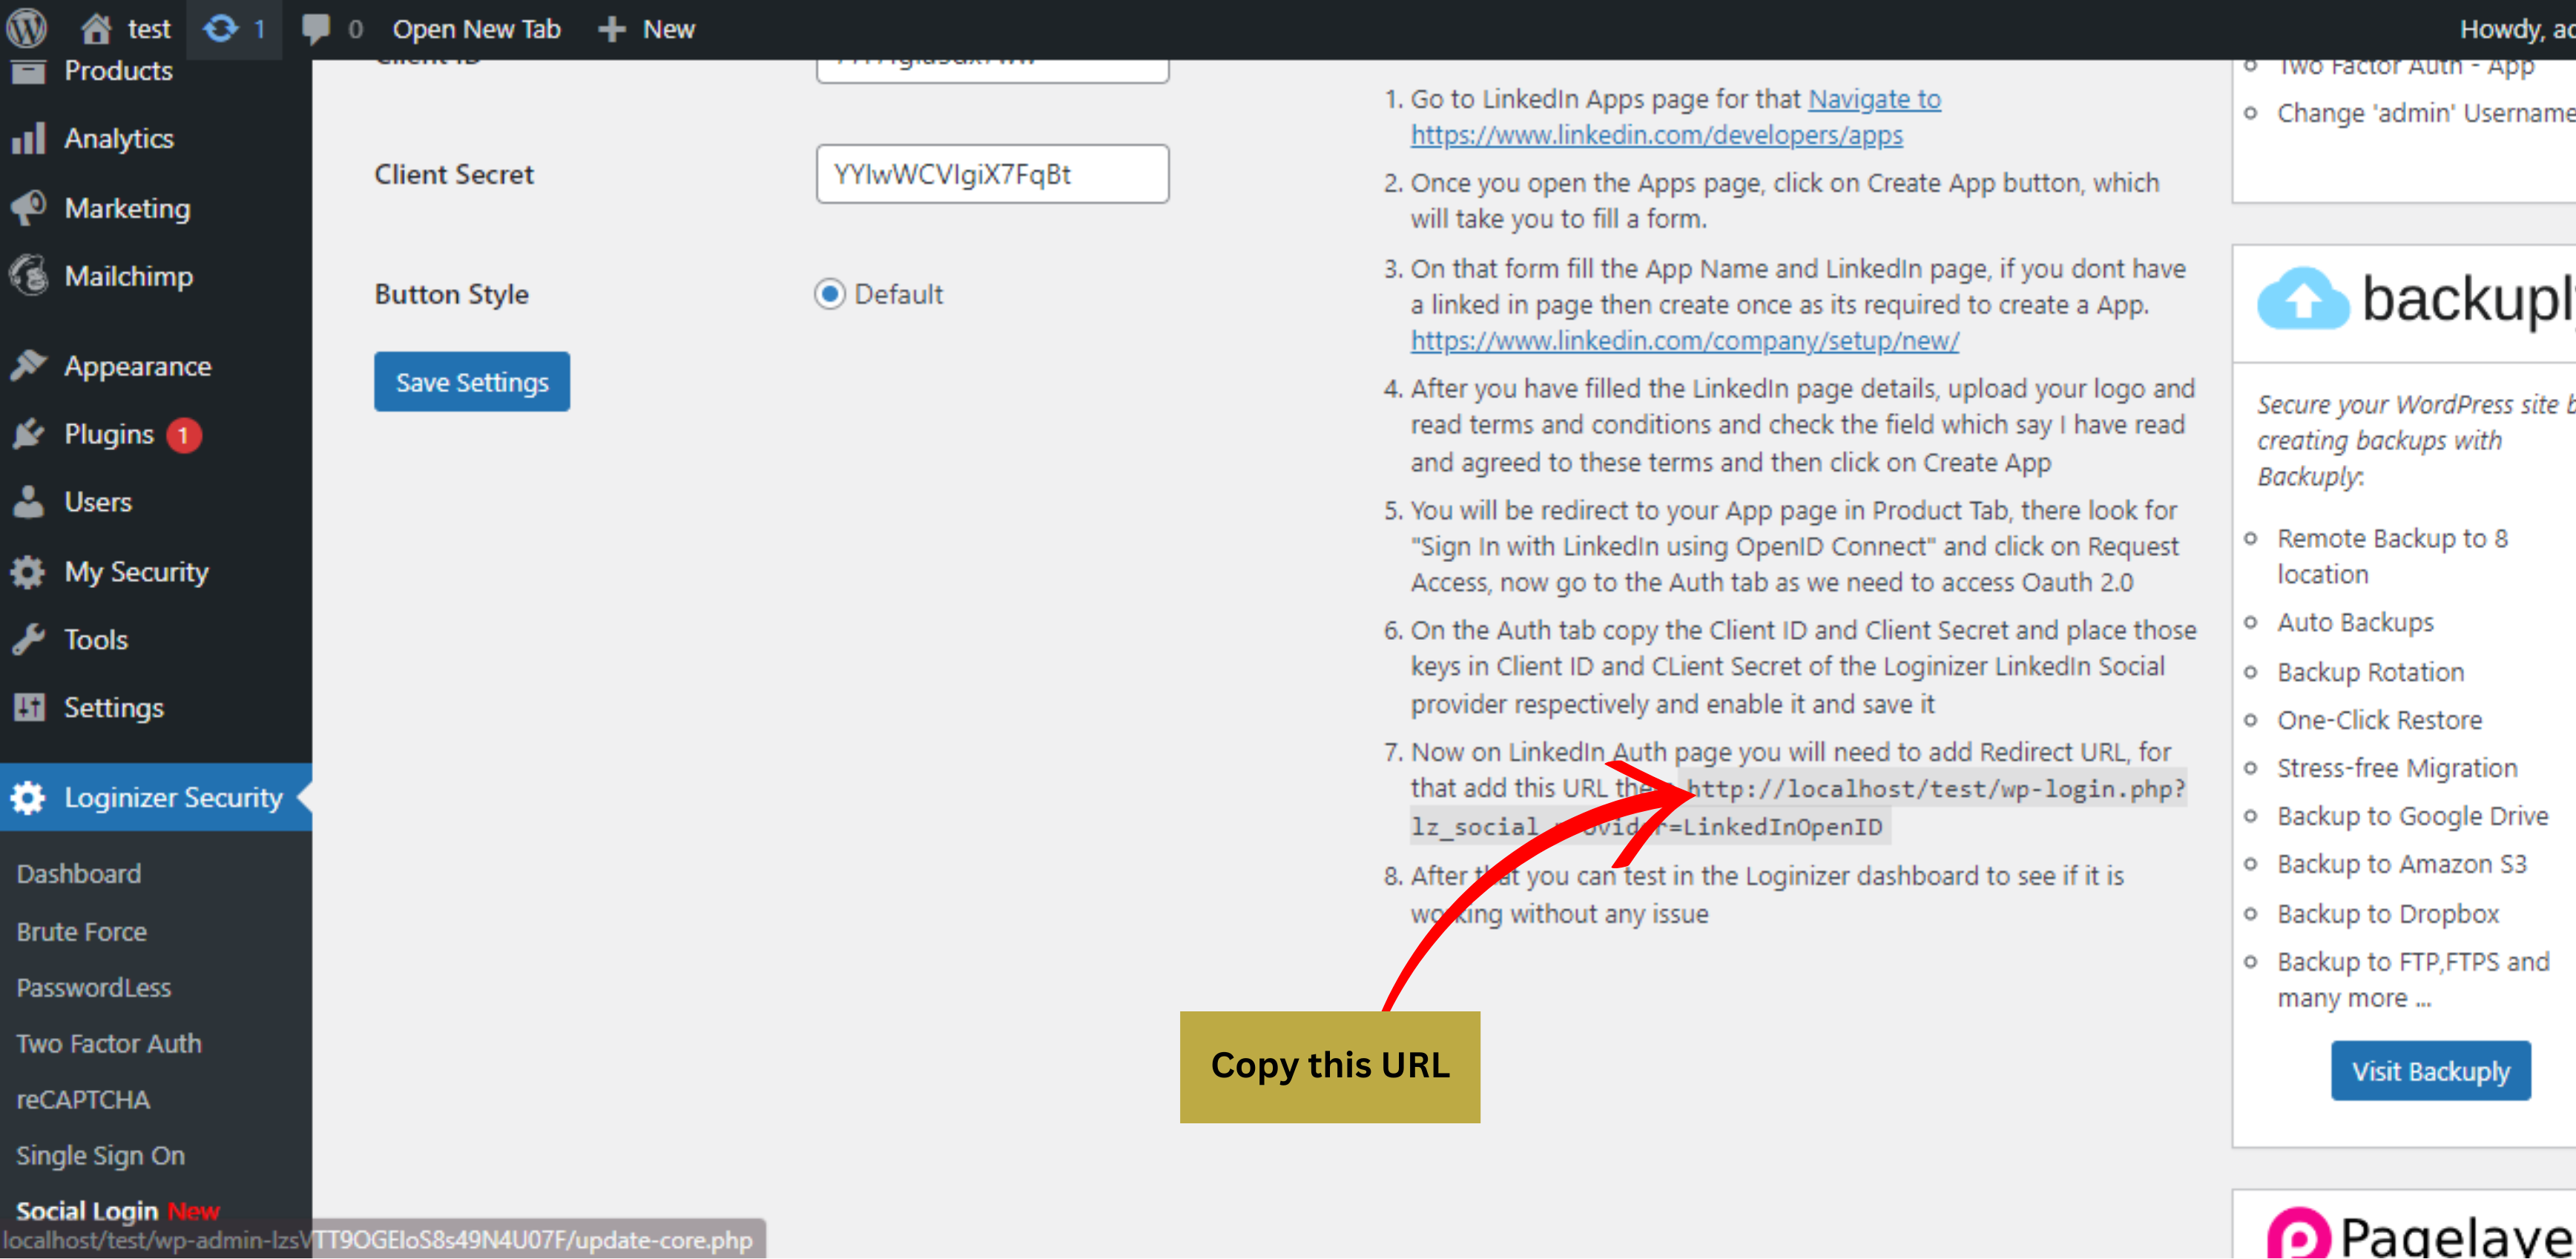Open the My Security menu

pyautogui.click(x=137, y=572)
